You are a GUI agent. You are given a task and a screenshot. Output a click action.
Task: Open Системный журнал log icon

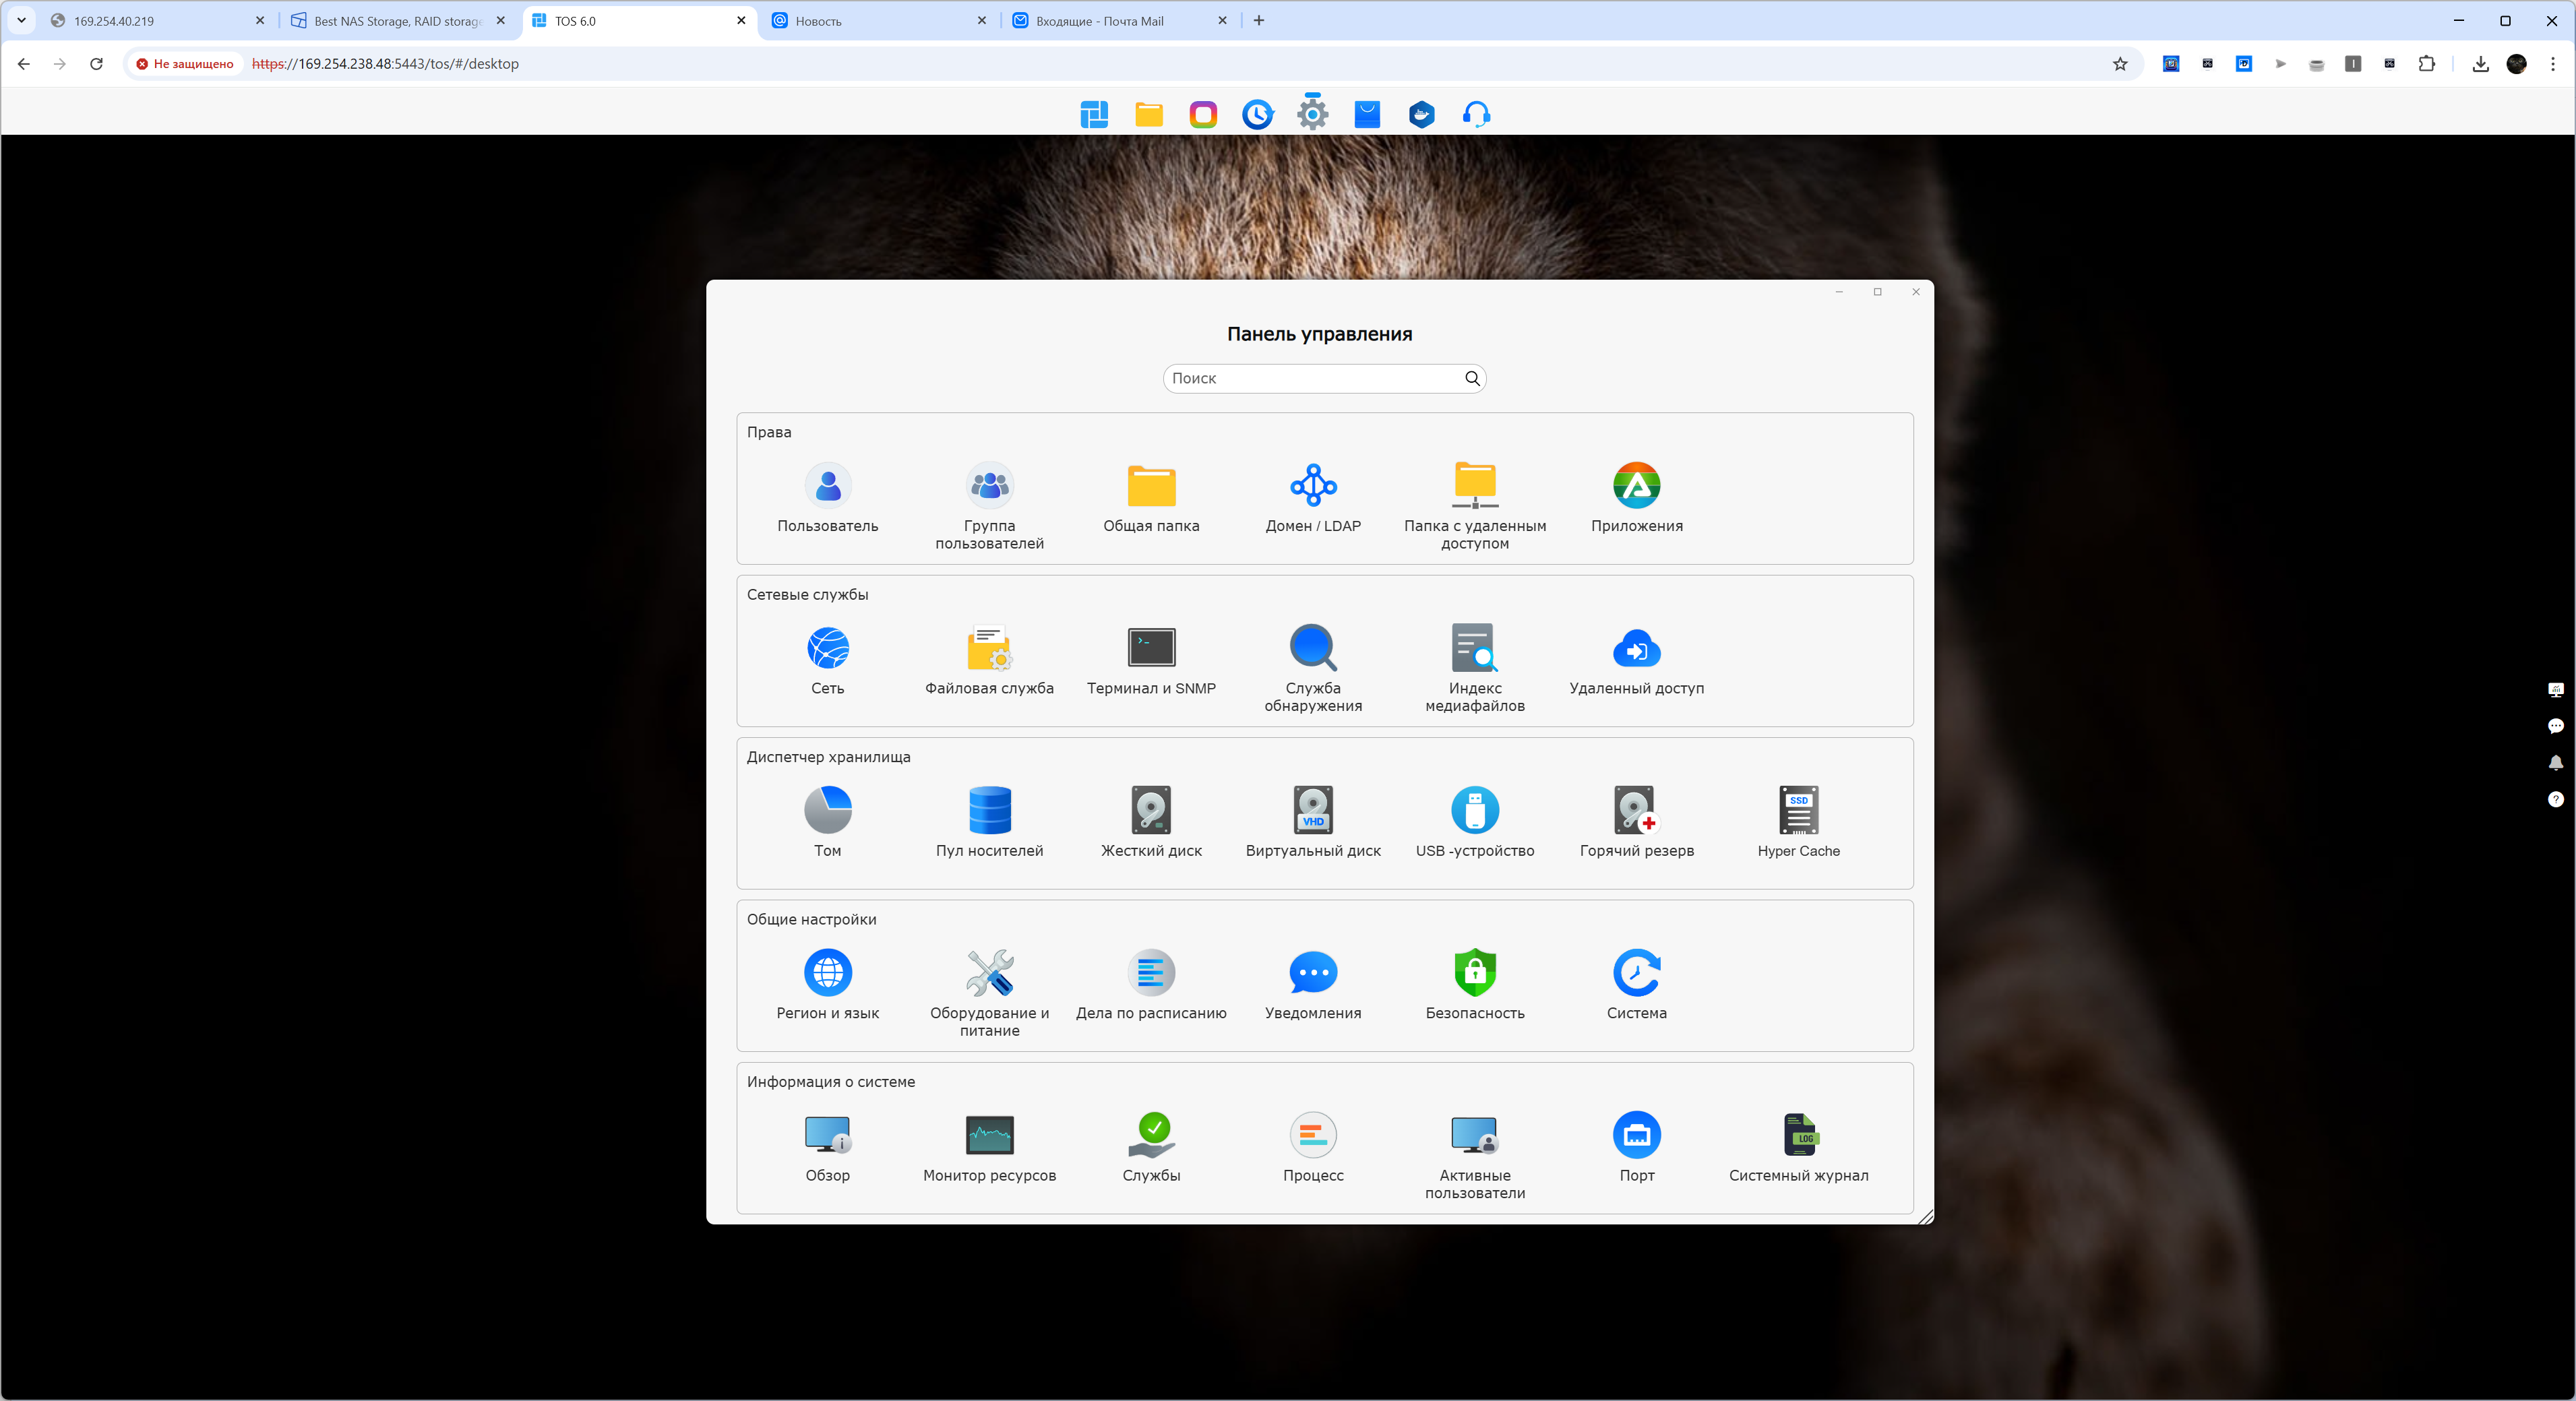tap(1798, 1135)
